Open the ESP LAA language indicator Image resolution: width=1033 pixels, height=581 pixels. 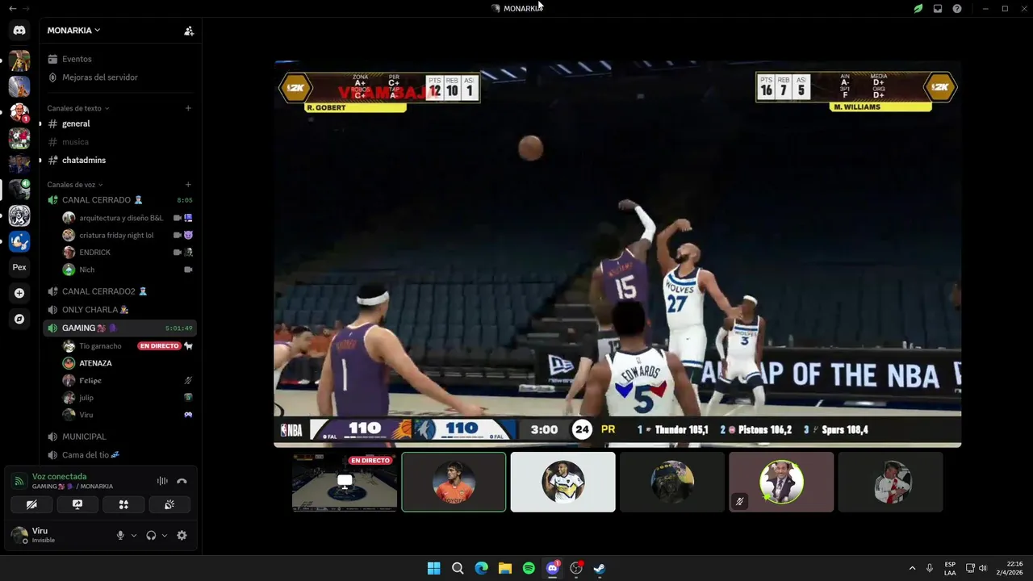click(x=950, y=568)
